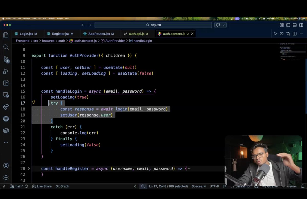Open Source Control view with 7 changes

(6, 60)
